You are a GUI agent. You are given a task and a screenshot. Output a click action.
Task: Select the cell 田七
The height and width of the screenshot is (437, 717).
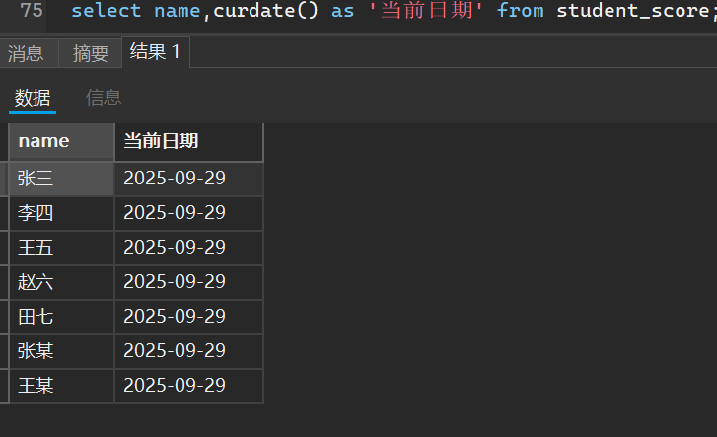tap(61, 317)
